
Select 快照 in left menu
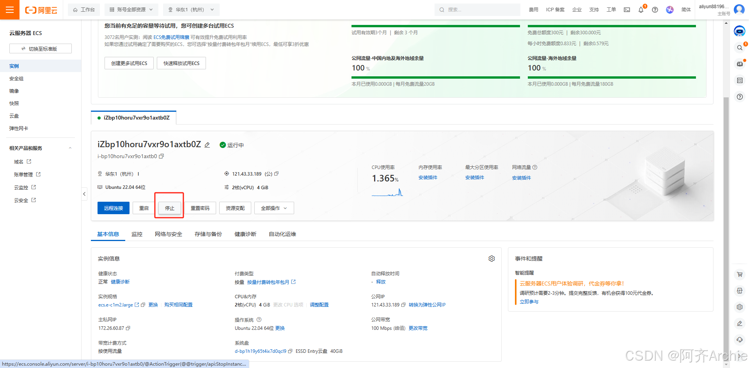[14, 104]
